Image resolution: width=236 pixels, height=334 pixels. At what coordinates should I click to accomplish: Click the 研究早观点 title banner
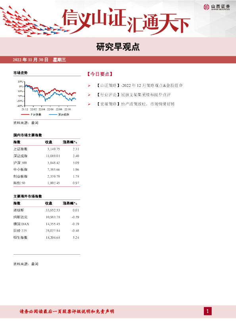point(118,47)
